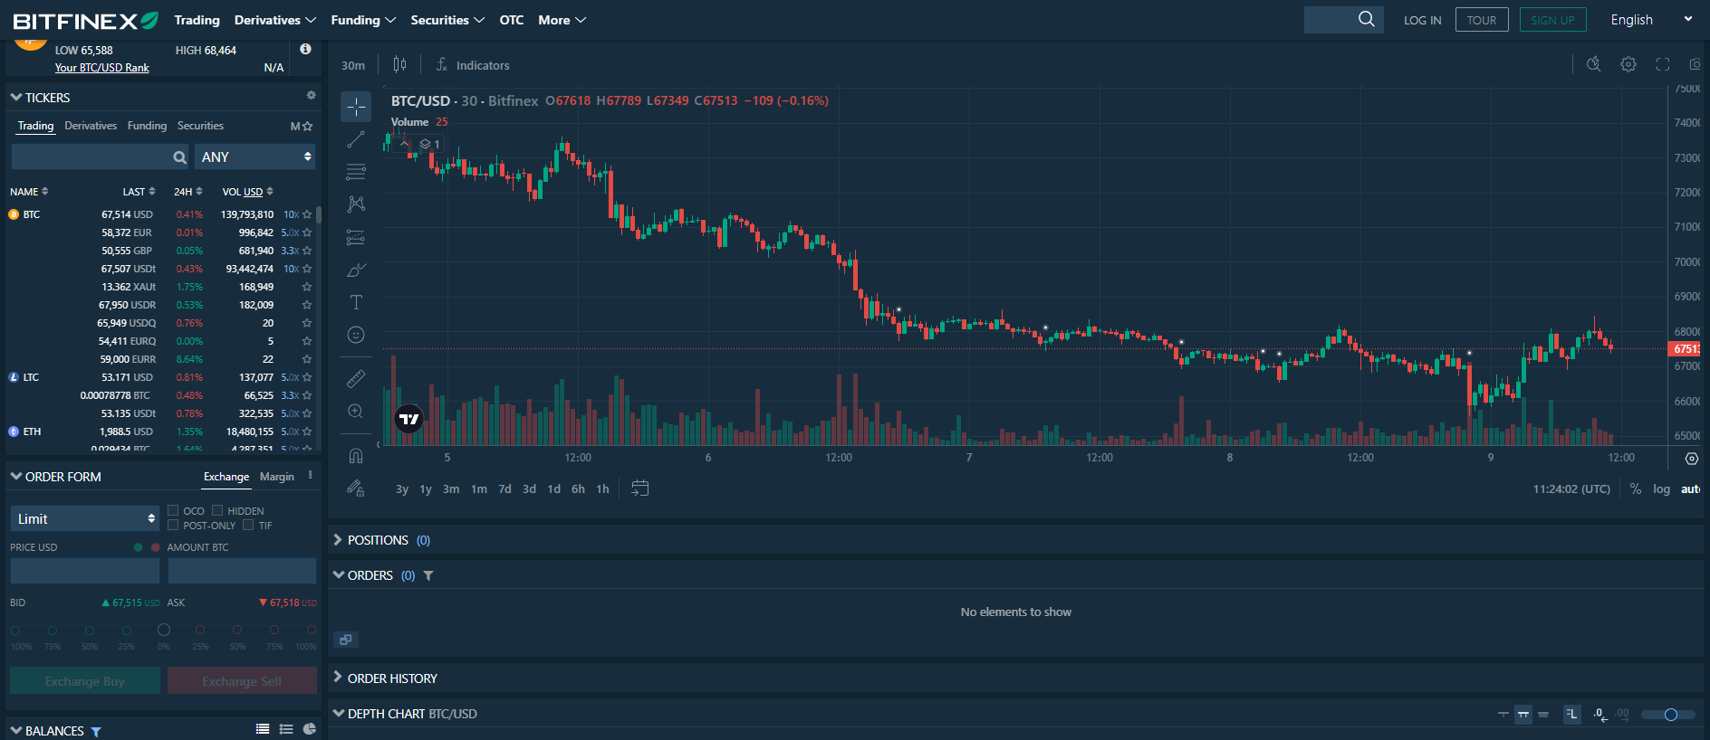Viewport: 1710px width, 740px height.
Task: Select the ruler measure tool
Action: pos(356,379)
